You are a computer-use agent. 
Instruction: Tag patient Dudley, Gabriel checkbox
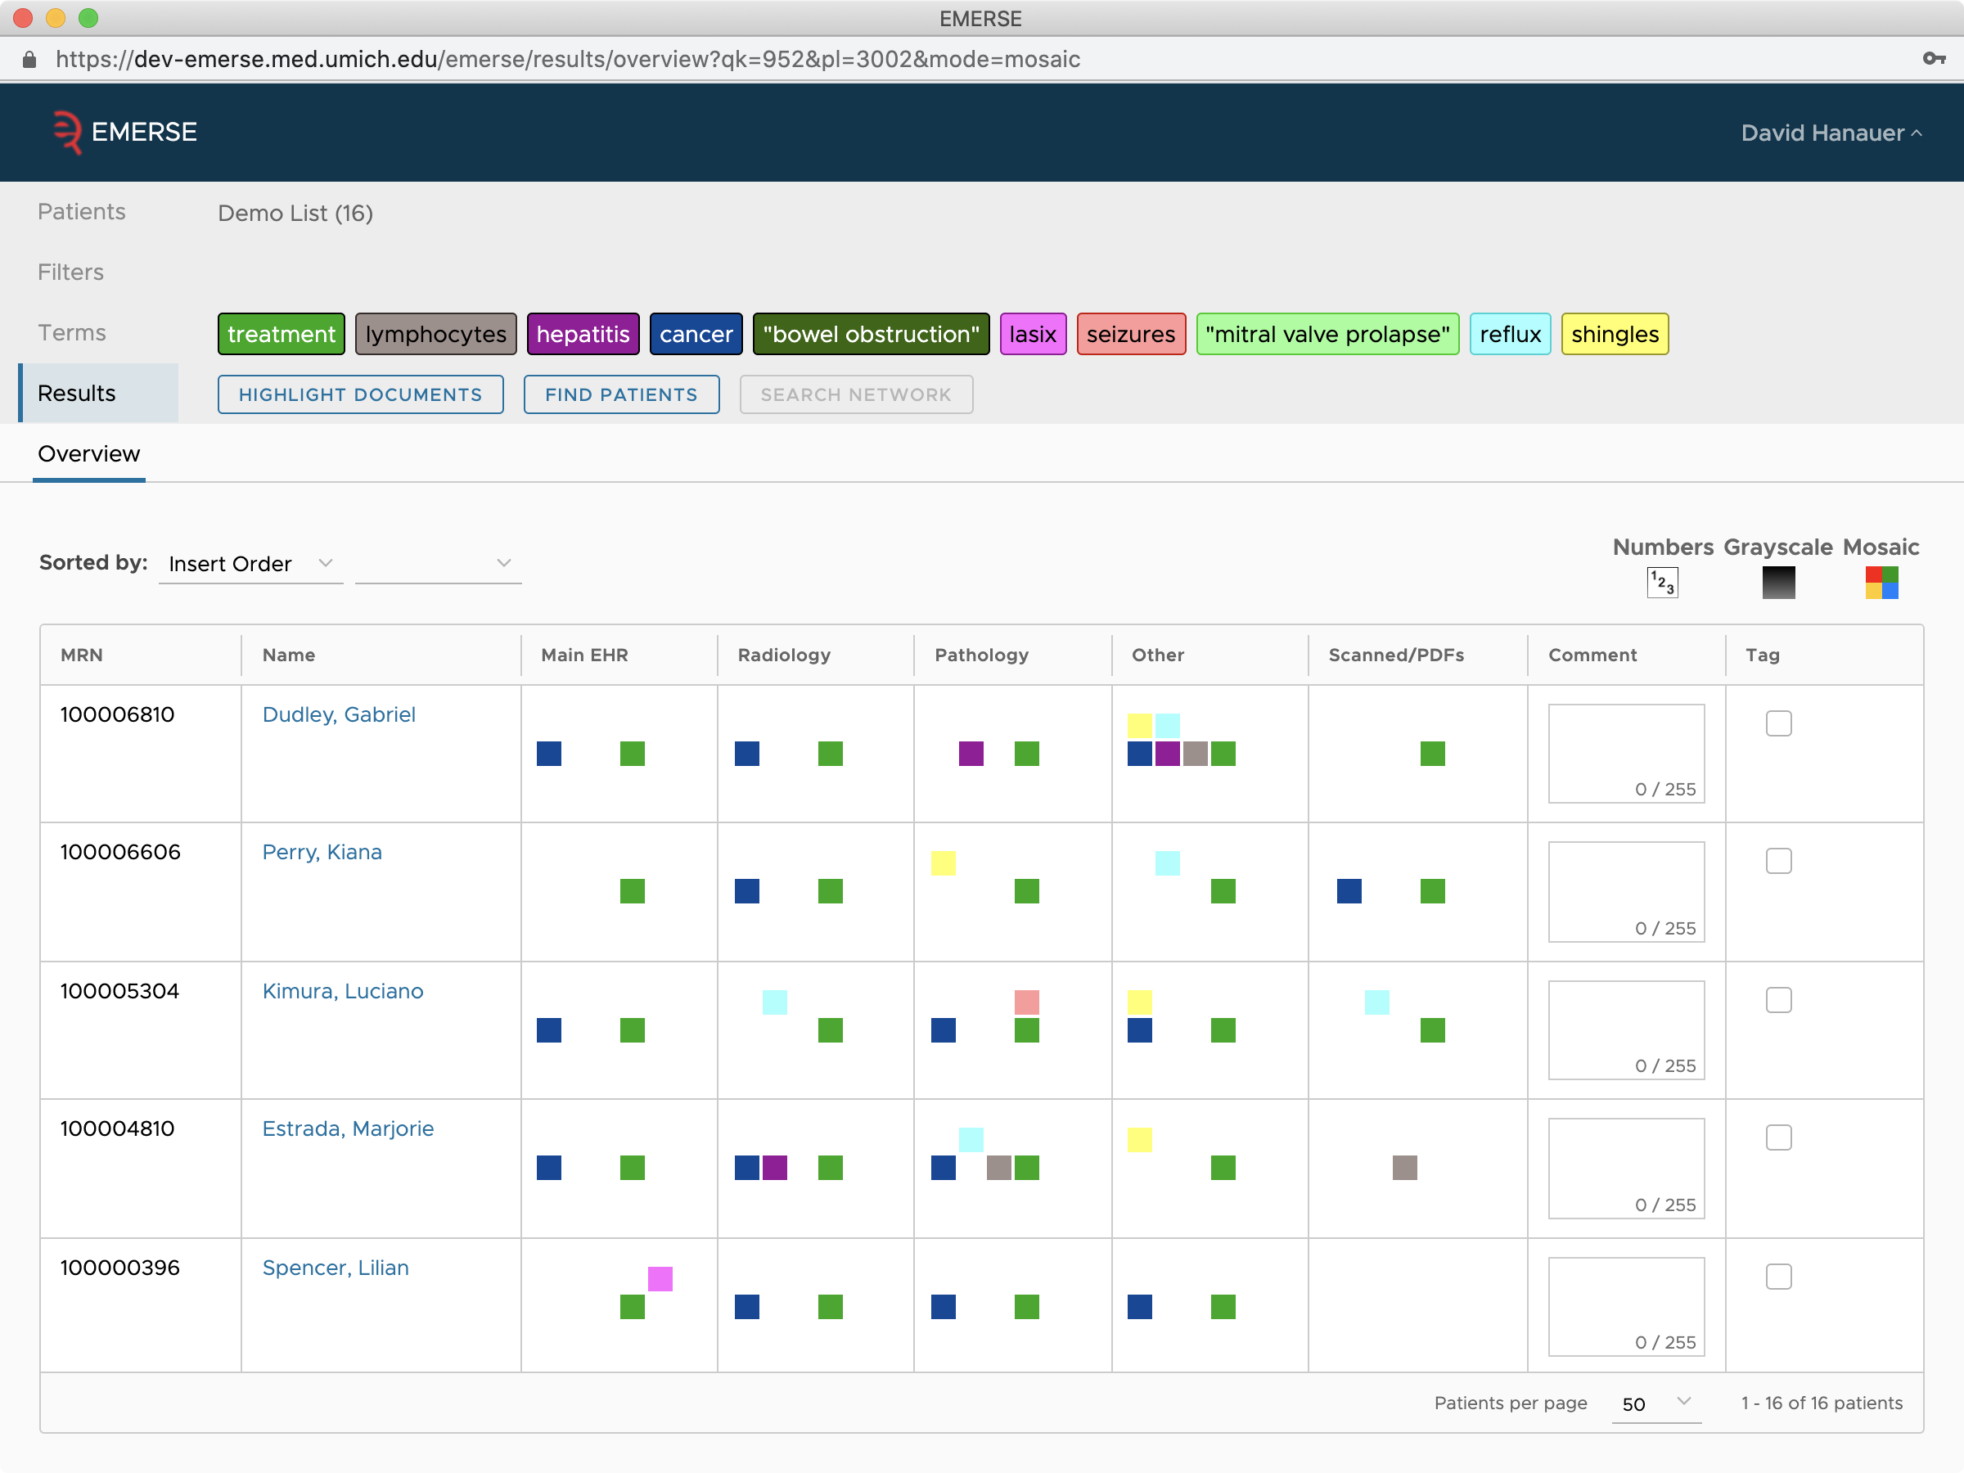point(1778,723)
